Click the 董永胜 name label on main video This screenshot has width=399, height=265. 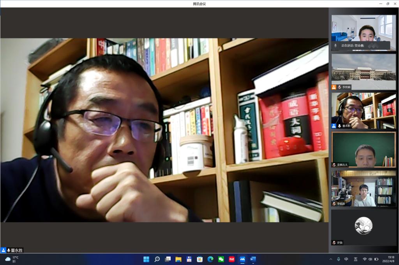17,250
